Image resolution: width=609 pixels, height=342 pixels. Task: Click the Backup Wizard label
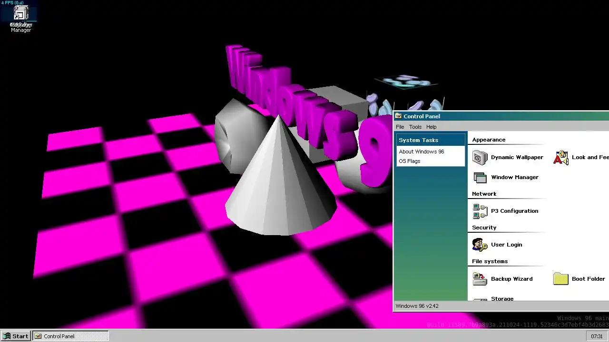point(512,279)
